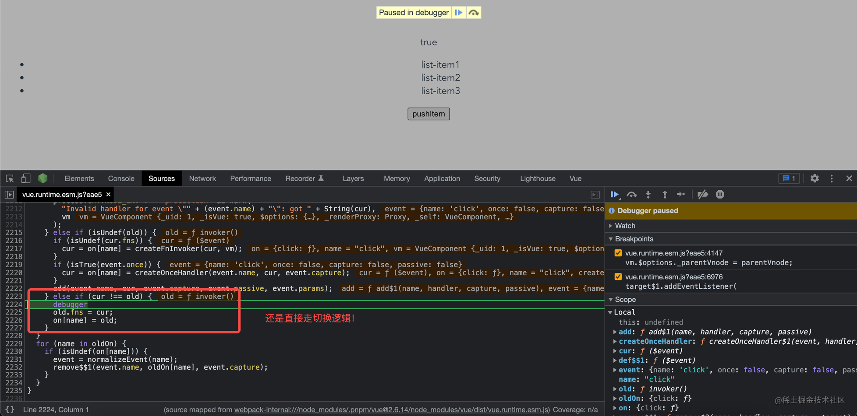Image resolution: width=857 pixels, height=416 pixels.
Task: Step out of current function
Action: click(665, 195)
